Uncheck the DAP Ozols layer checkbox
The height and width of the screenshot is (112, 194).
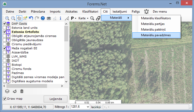click(x=4, y=24)
